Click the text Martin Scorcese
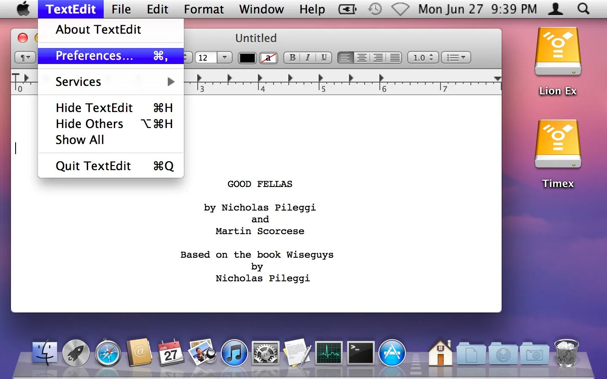Screen dimensions: 607x379 pos(260,231)
